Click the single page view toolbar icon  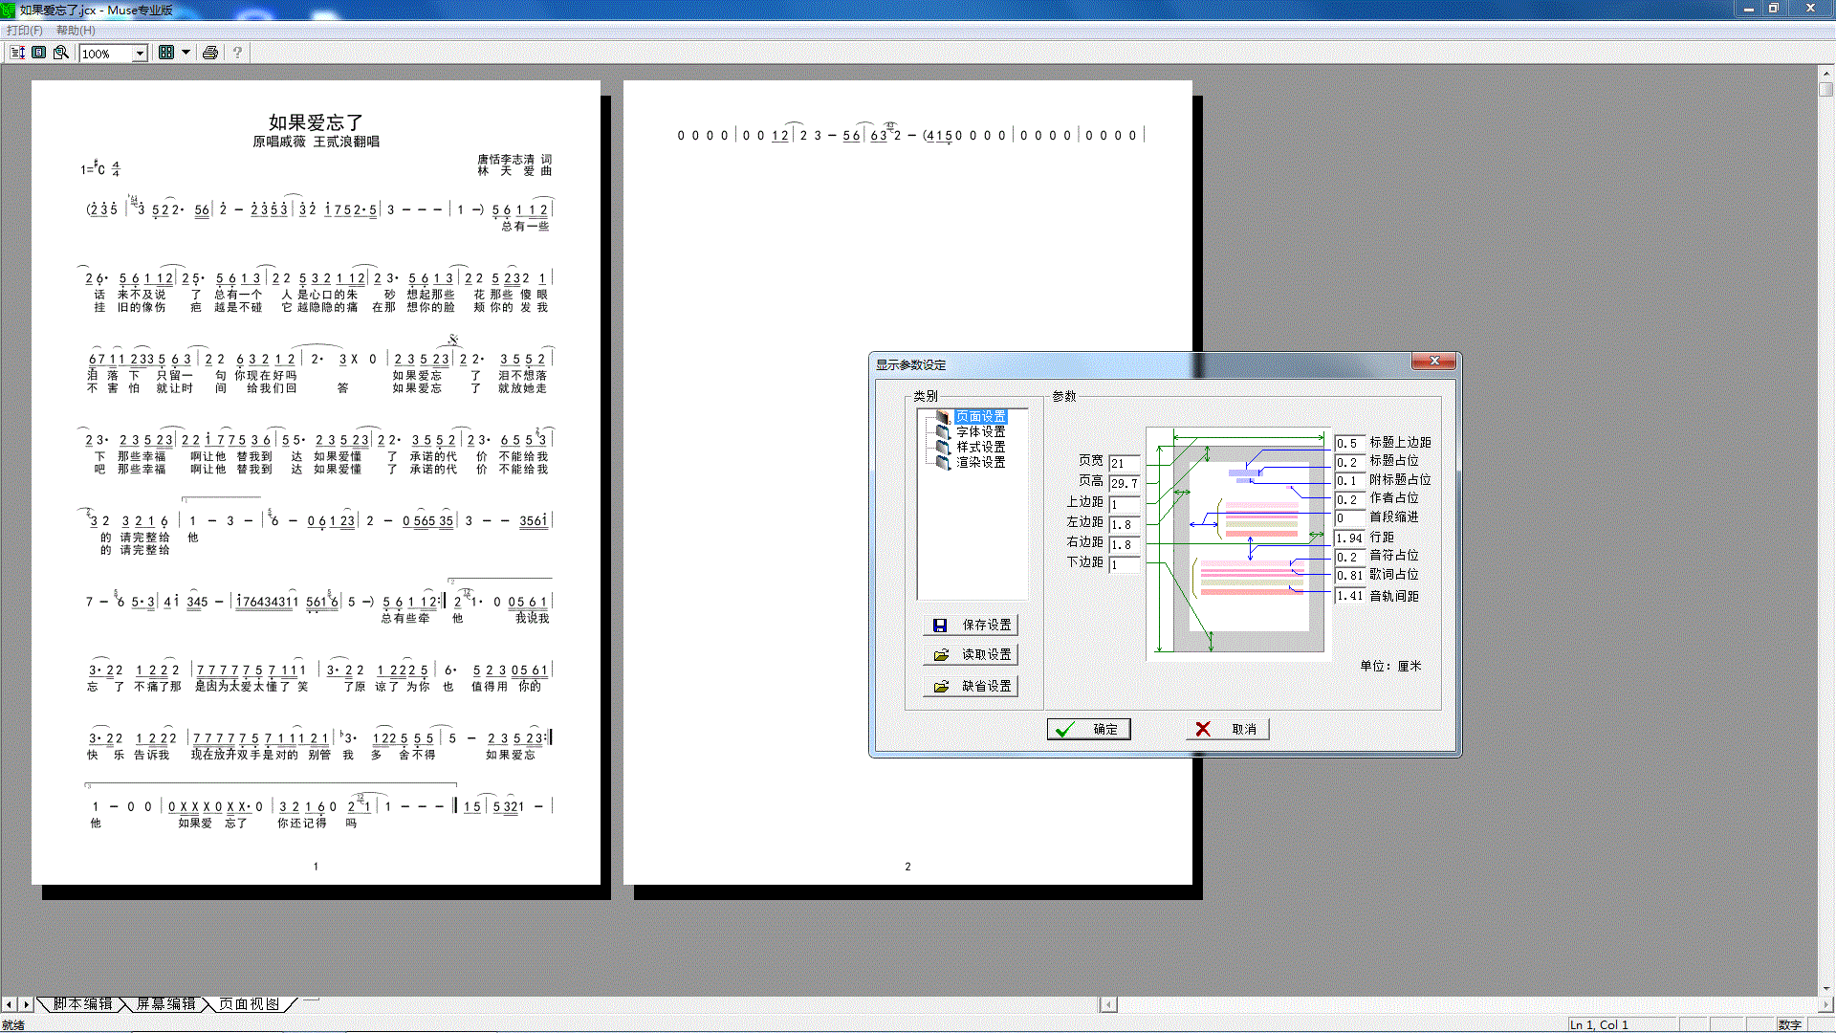point(39,53)
